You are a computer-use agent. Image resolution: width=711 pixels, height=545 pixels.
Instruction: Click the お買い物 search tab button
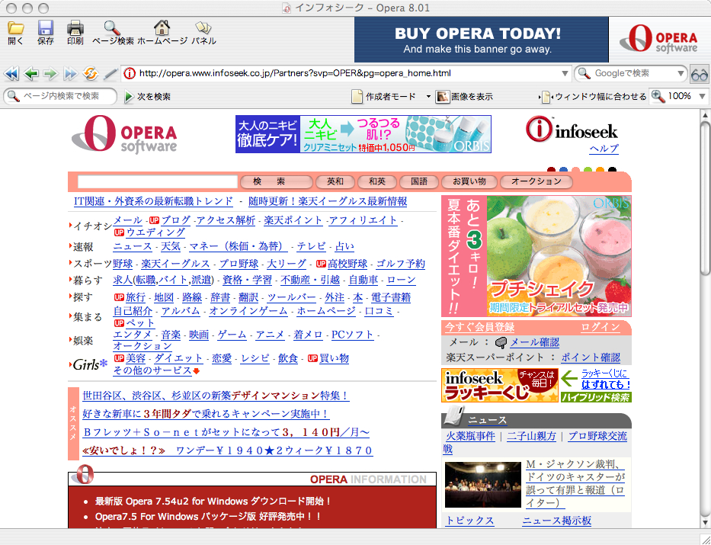(469, 182)
